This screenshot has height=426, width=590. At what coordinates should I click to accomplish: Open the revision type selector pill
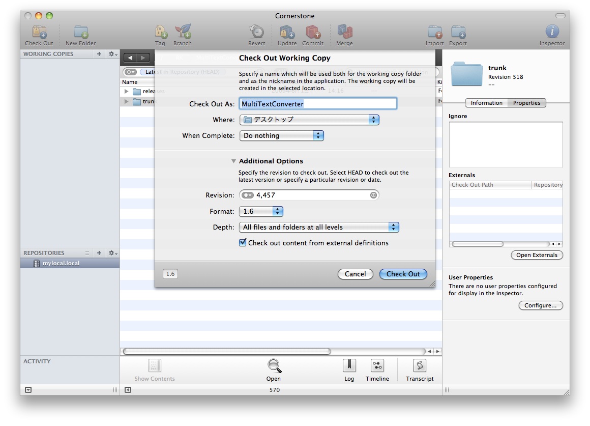click(248, 195)
